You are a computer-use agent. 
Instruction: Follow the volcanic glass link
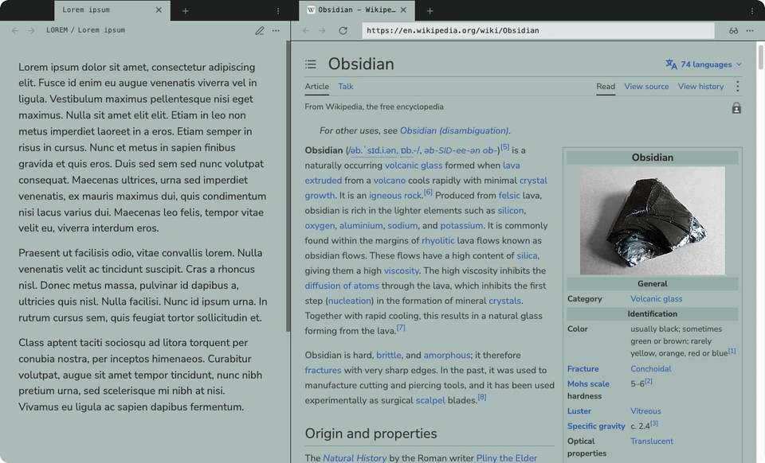pyautogui.click(x=414, y=165)
